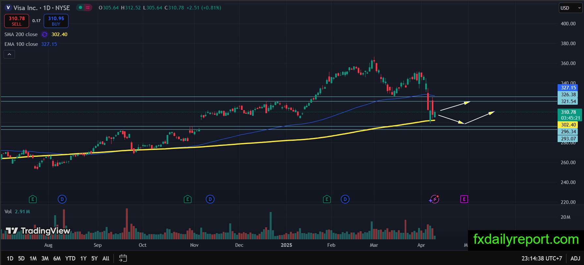Click the H312.52 high value in header
The width and height of the screenshot is (584, 265).
[131, 8]
